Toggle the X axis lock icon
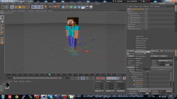 (x=33, y=7)
